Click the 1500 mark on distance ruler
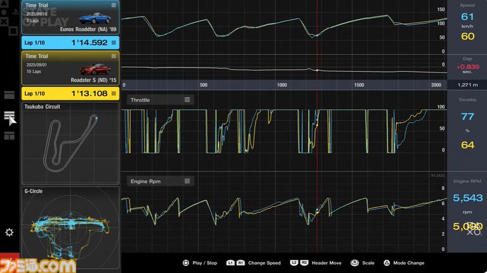This screenshot has width=487, height=273. (359, 85)
